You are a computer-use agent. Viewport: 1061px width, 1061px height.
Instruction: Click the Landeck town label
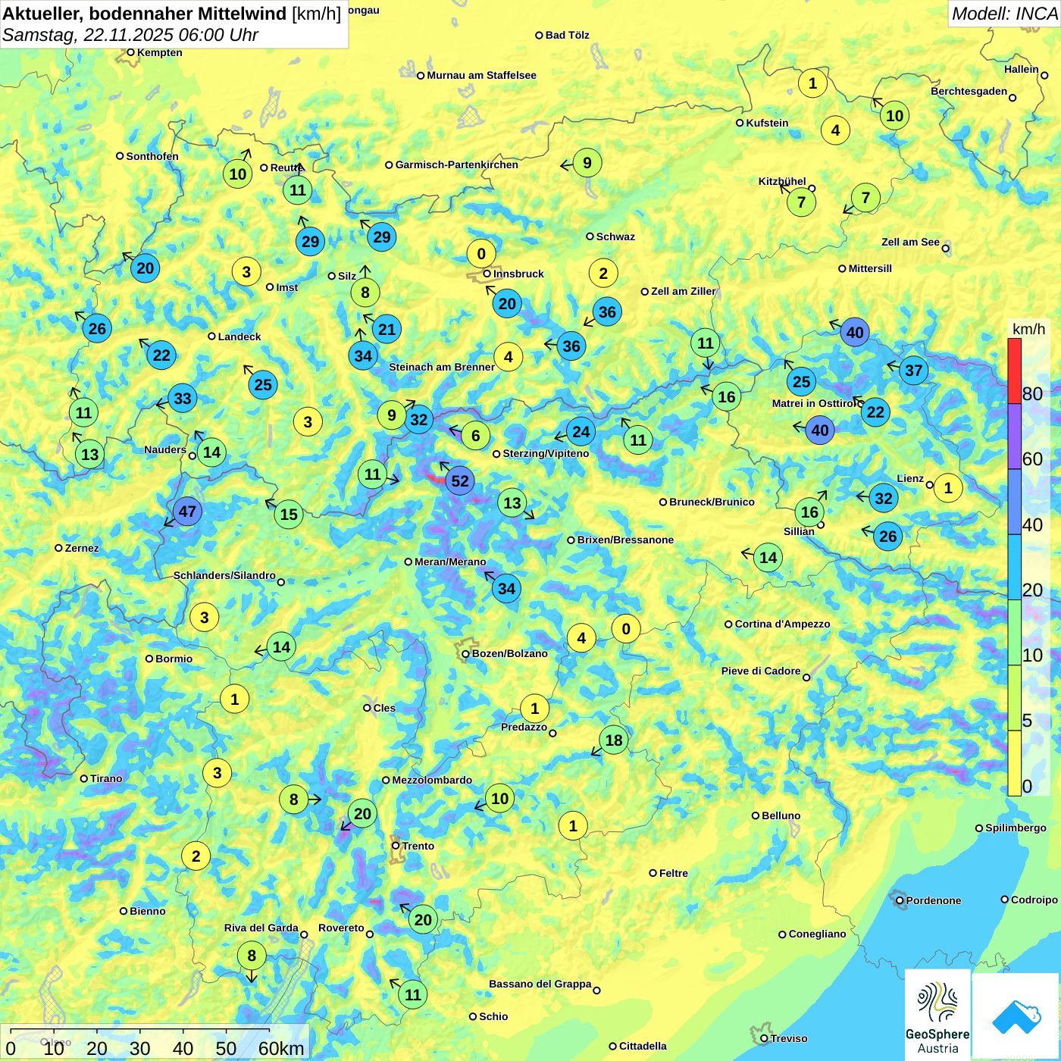239,336
